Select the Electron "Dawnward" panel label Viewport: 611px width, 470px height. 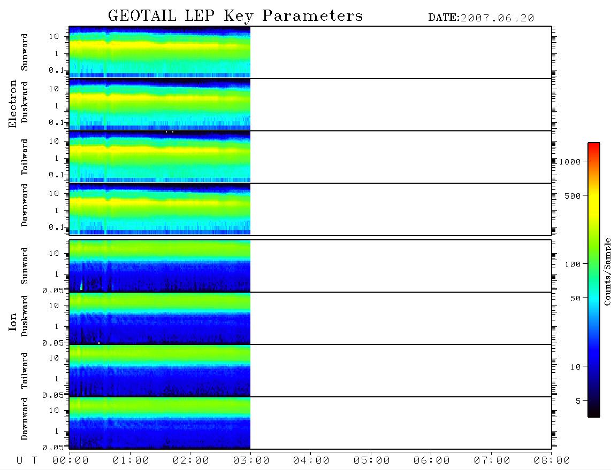pyautogui.click(x=25, y=206)
